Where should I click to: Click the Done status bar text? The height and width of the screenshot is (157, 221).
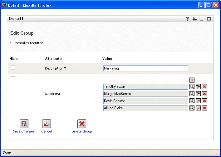(7, 152)
